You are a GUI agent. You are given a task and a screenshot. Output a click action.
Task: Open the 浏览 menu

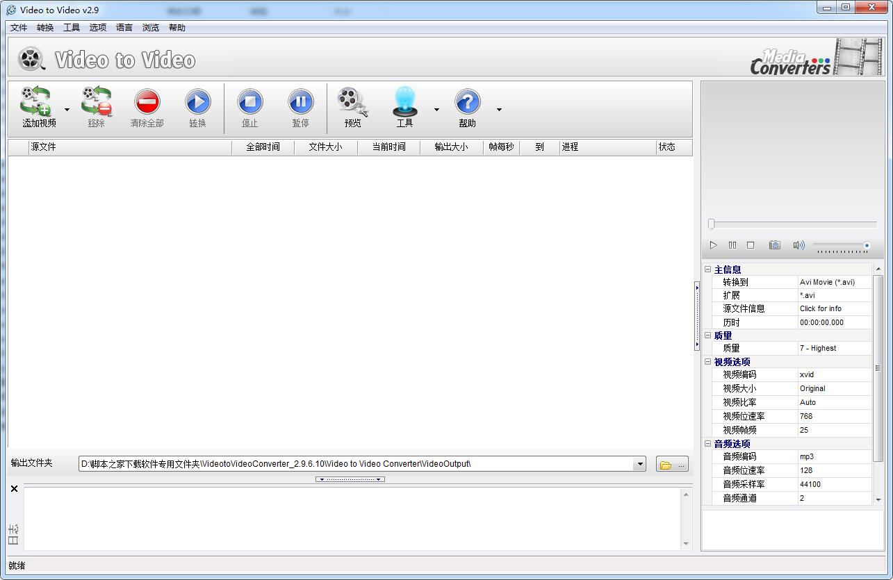click(151, 28)
